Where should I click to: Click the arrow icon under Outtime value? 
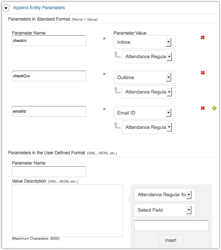[x=117, y=91]
